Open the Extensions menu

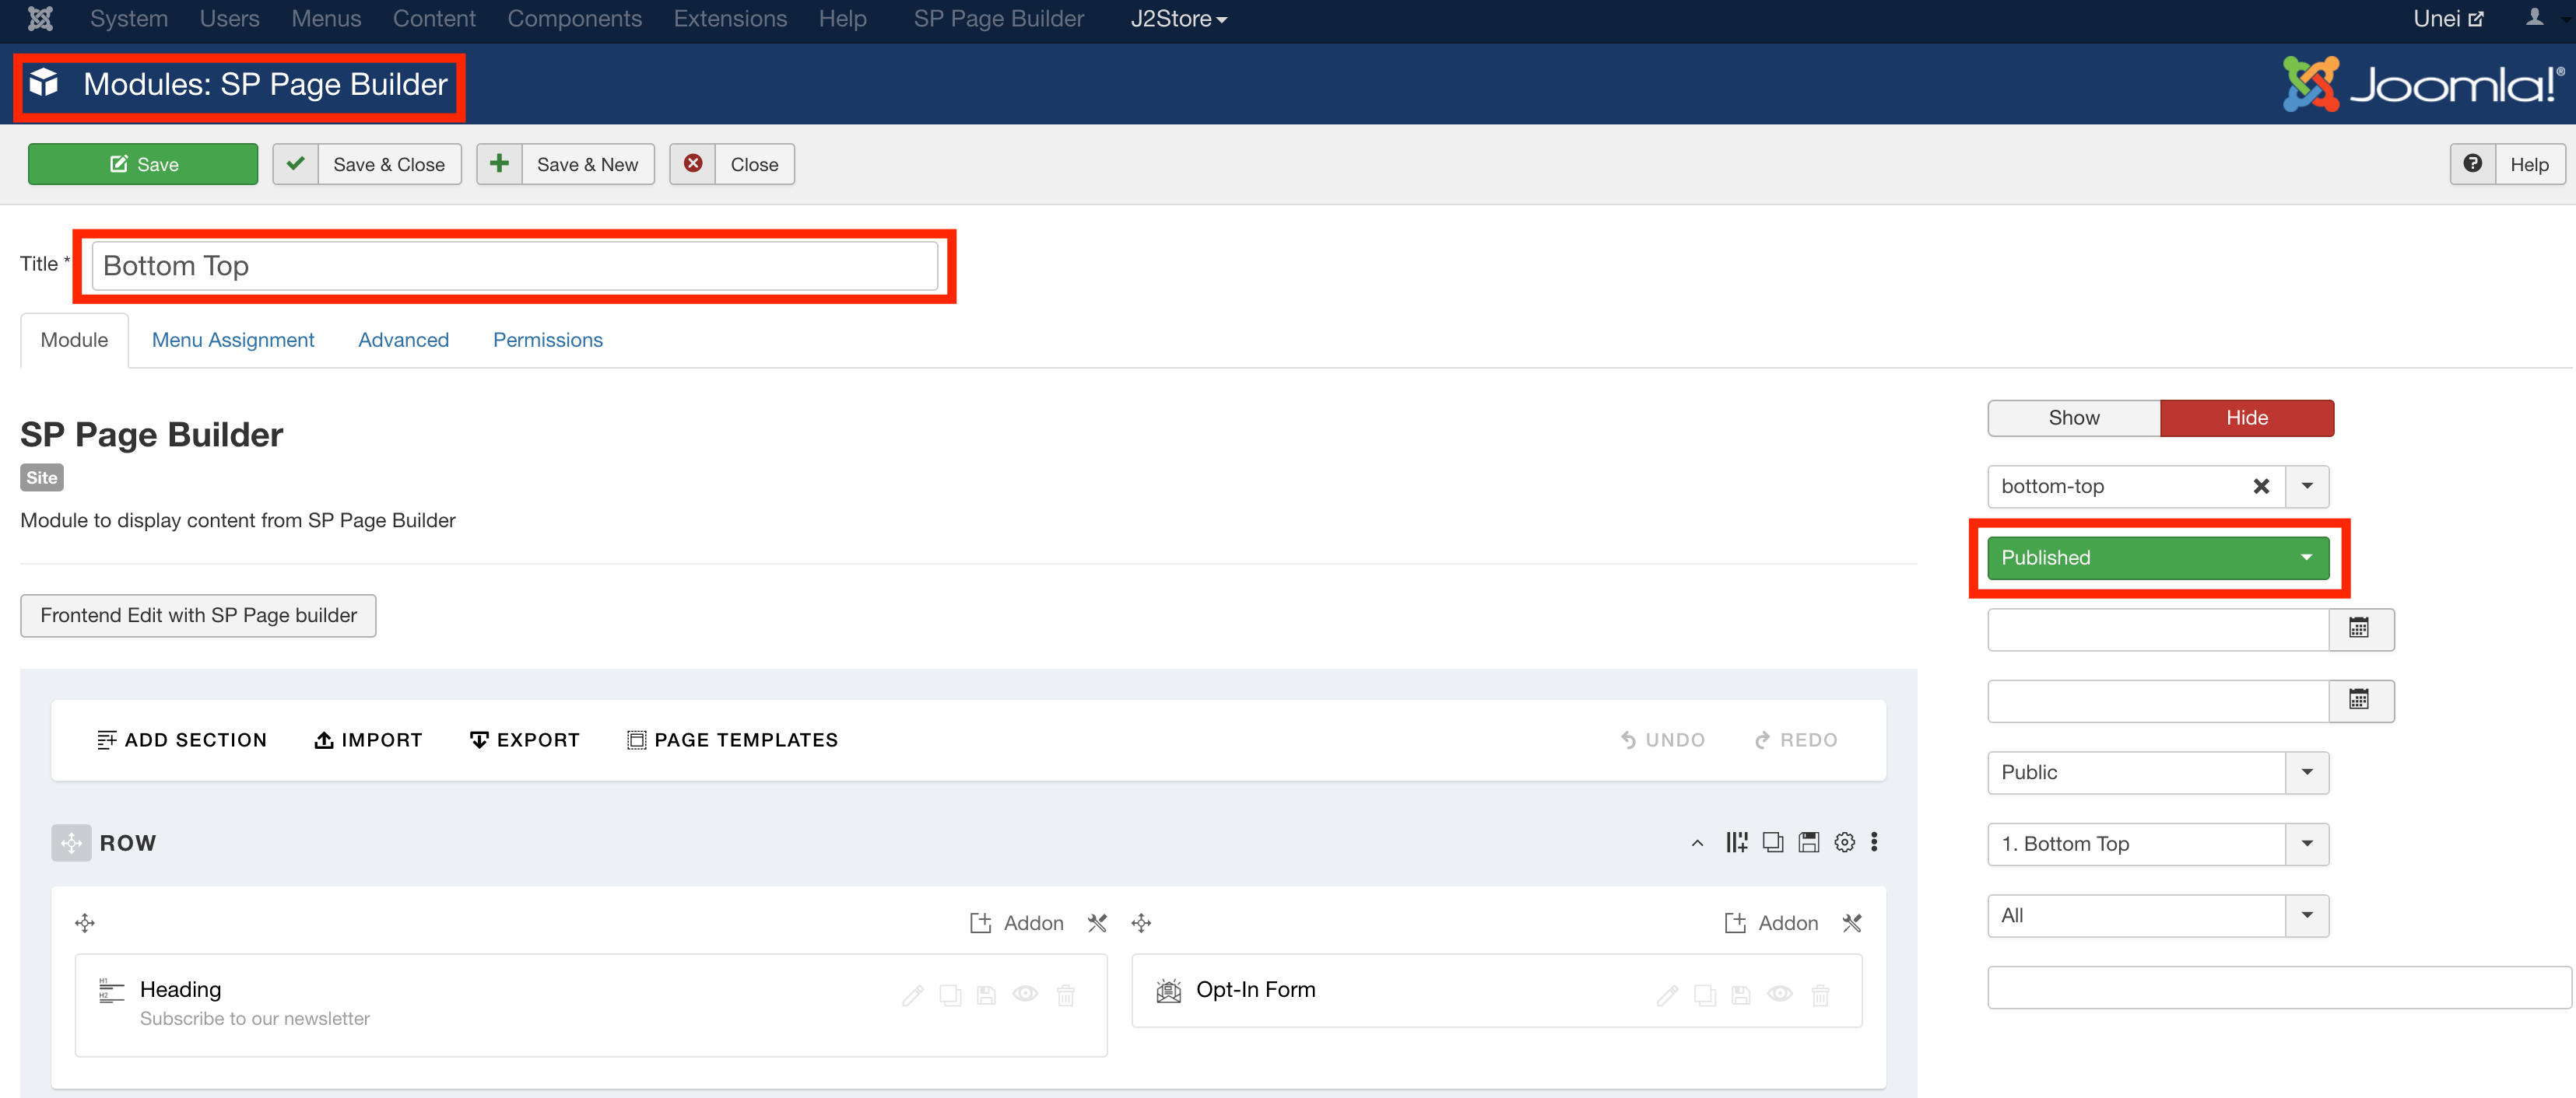click(730, 19)
